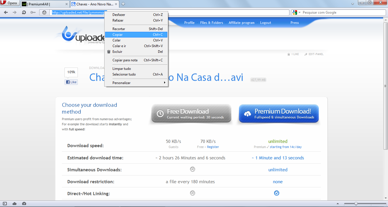Open the starting from 14c/day link
388x207 pixels.
coord(286,147)
